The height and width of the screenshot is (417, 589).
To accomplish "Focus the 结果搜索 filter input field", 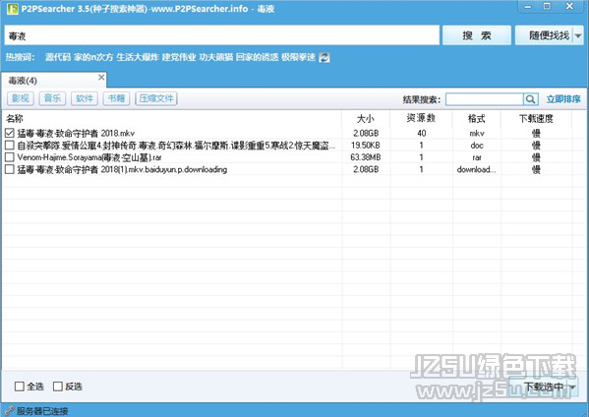I will click(x=485, y=99).
